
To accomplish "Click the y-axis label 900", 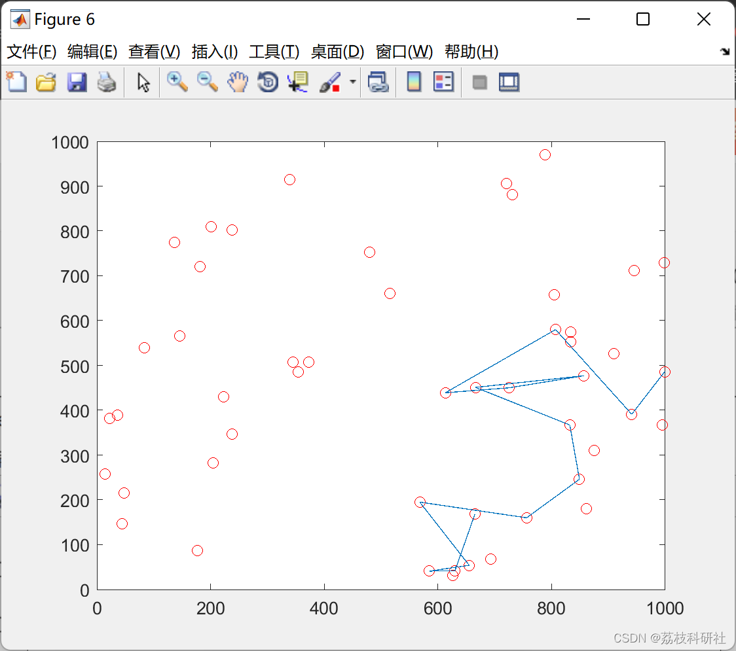I will 75,188.
